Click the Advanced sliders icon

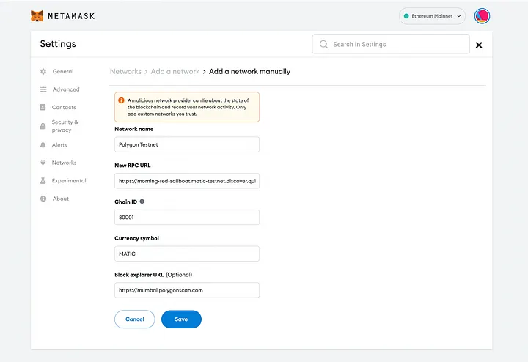[x=43, y=89]
